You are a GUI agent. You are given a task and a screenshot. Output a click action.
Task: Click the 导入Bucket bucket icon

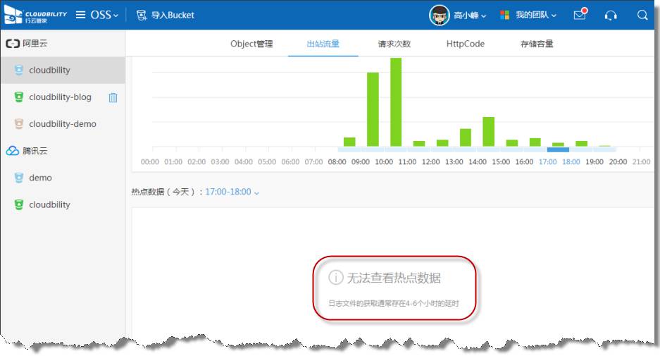coord(142,15)
